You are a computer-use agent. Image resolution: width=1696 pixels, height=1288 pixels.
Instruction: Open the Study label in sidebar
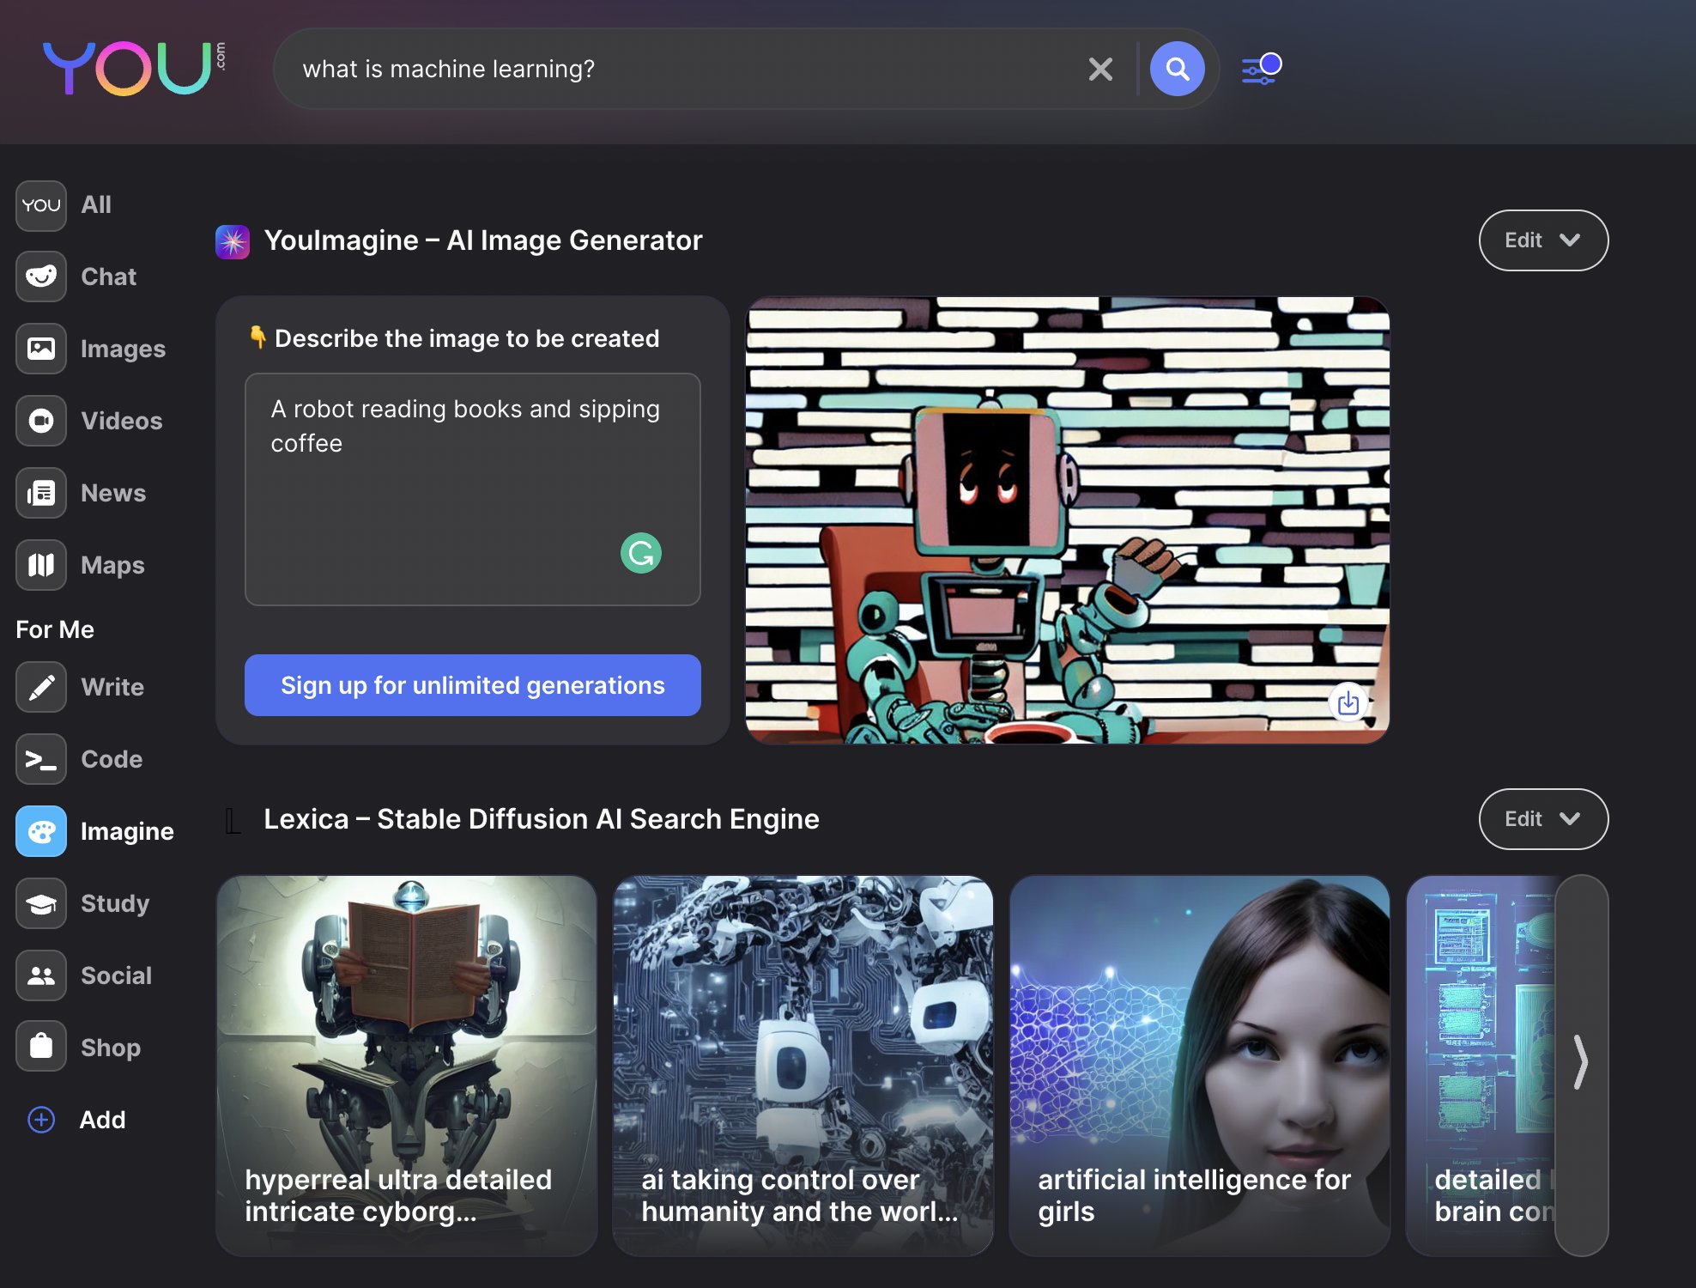115,903
